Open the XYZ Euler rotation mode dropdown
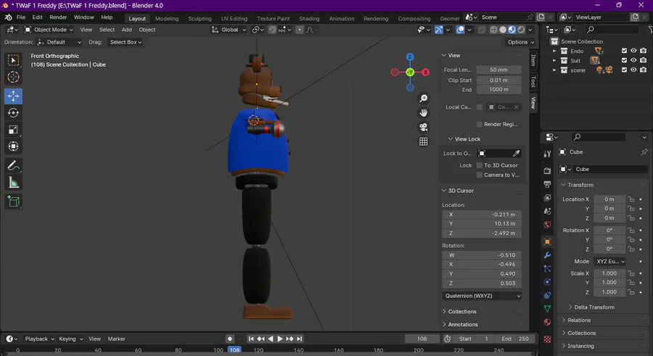 point(609,262)
